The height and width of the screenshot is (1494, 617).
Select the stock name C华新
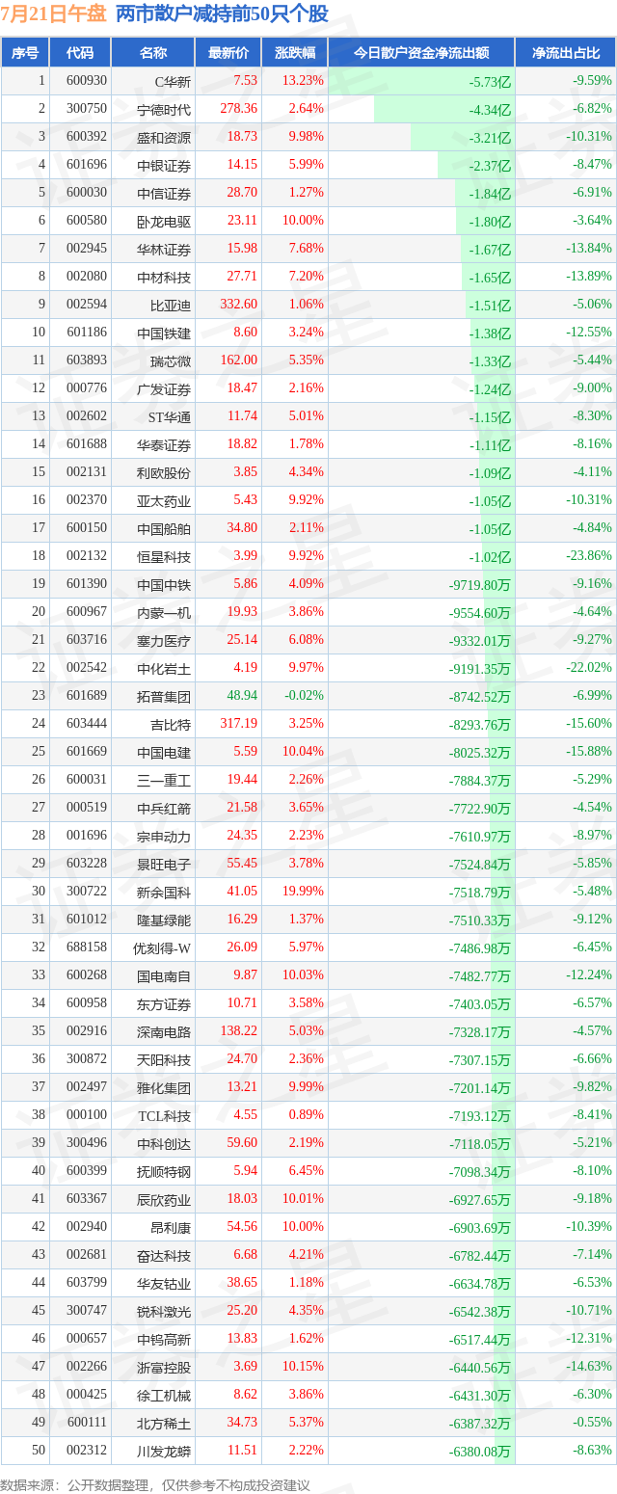(173, 81)
